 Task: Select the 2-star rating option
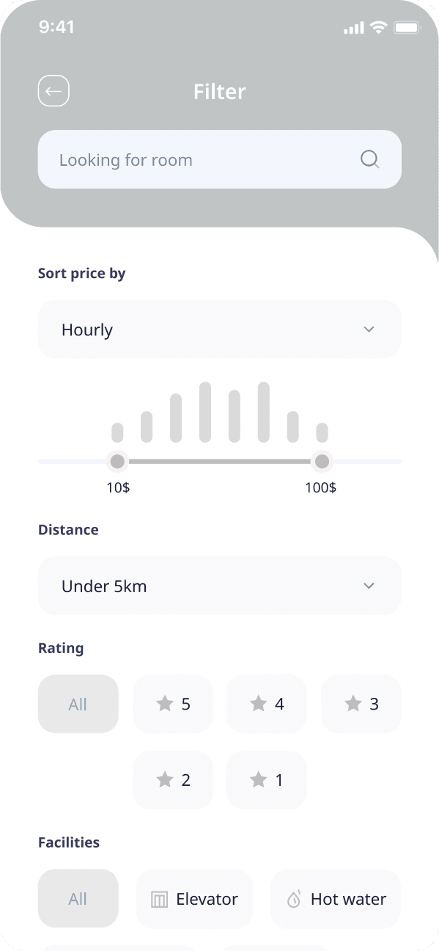click(173, 779)
